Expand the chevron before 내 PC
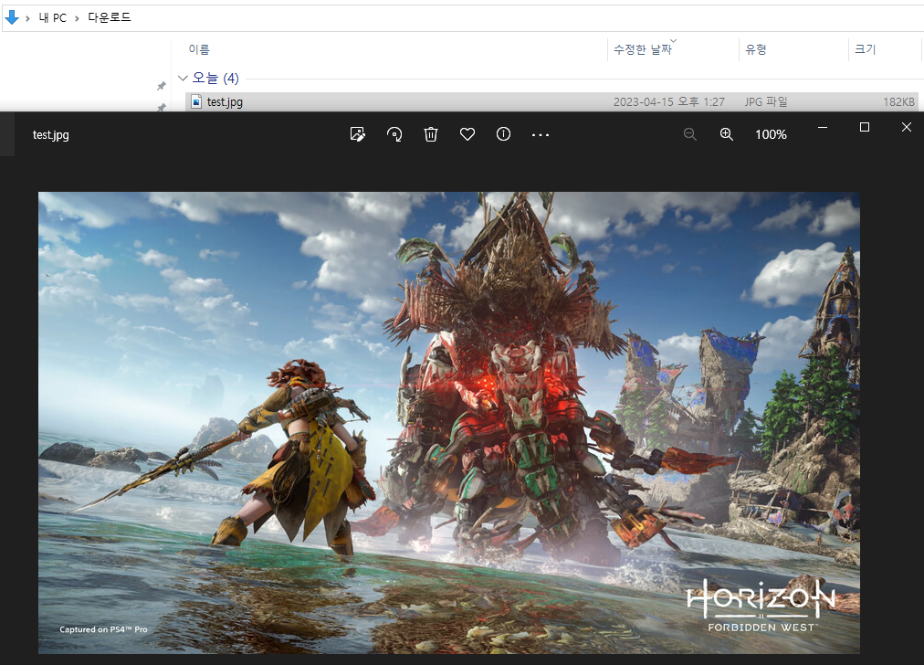 [27, 18]
